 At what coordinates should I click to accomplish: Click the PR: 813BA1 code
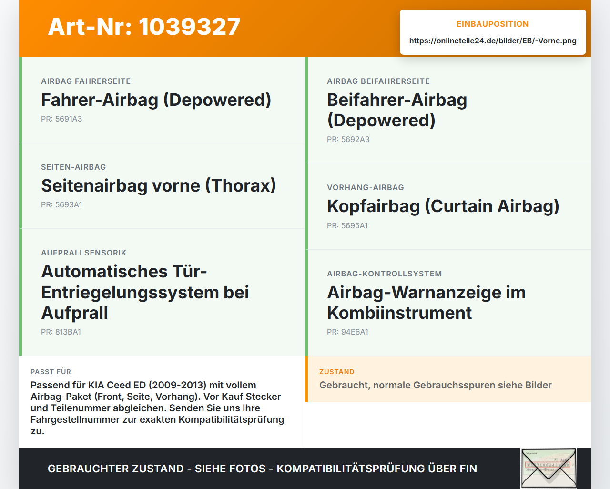click(x=61, y=332)
